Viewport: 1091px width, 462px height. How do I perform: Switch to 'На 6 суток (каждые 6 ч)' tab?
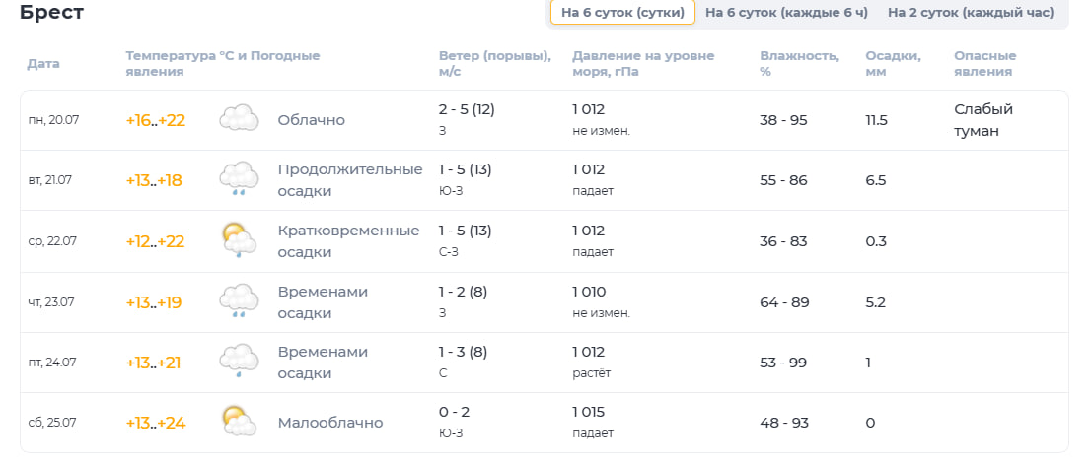786,13
